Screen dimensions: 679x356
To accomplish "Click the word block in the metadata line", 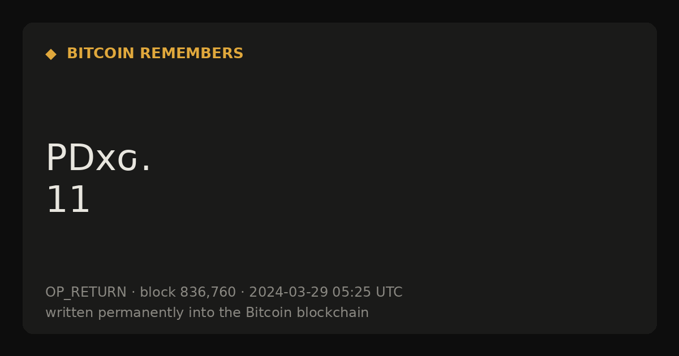I will pyautogui.click(x=158, y=293).
